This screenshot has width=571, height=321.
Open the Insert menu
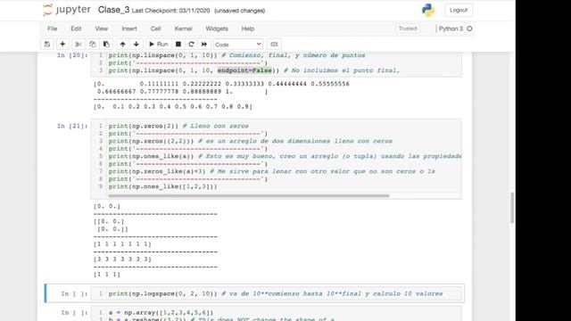coord(129,29)
